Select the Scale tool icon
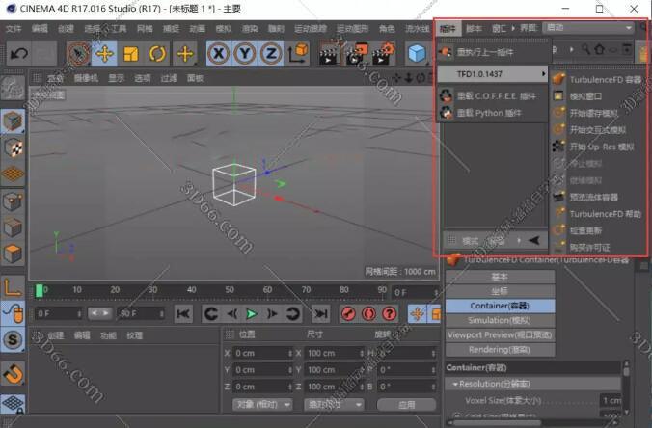This screenshot has width=652, height=428. coord(130,54)
